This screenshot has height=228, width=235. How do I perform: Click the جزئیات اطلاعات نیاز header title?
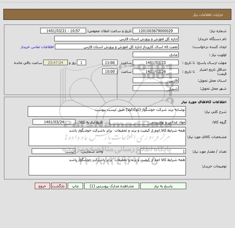[x=208, y=15]
